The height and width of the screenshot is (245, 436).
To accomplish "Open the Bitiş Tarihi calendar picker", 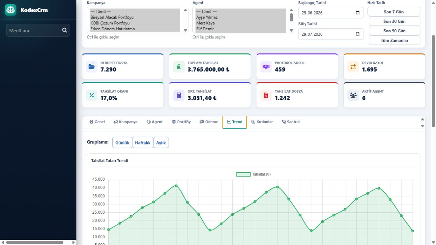I will (x=357, y=34).
